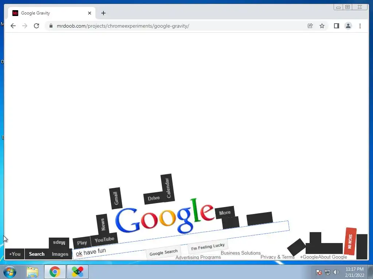The width and height of the screenshot is (373, 279).
Task: Share this page from the address bar
Action: 310,26
